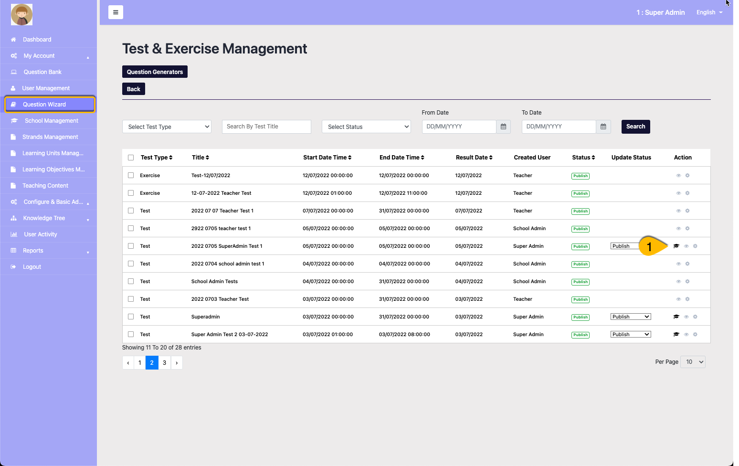
Task: Open Teaching Content in the sidebar
Action: click(49, 186)
